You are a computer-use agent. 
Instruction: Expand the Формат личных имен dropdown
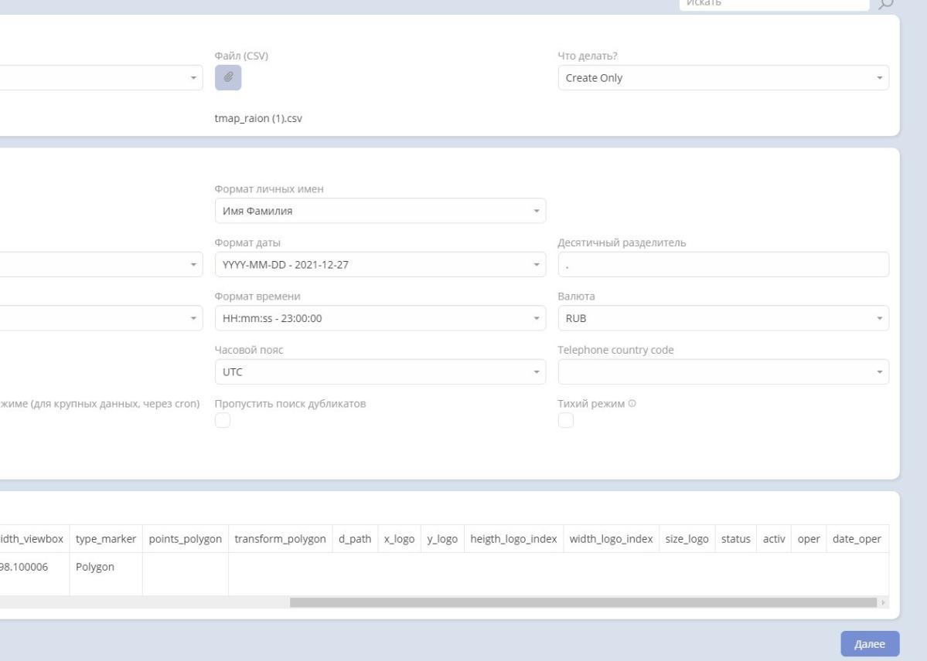pos(380,211)
